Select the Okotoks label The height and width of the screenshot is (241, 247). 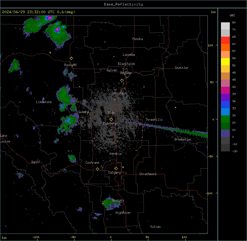[x=118, y=200]
